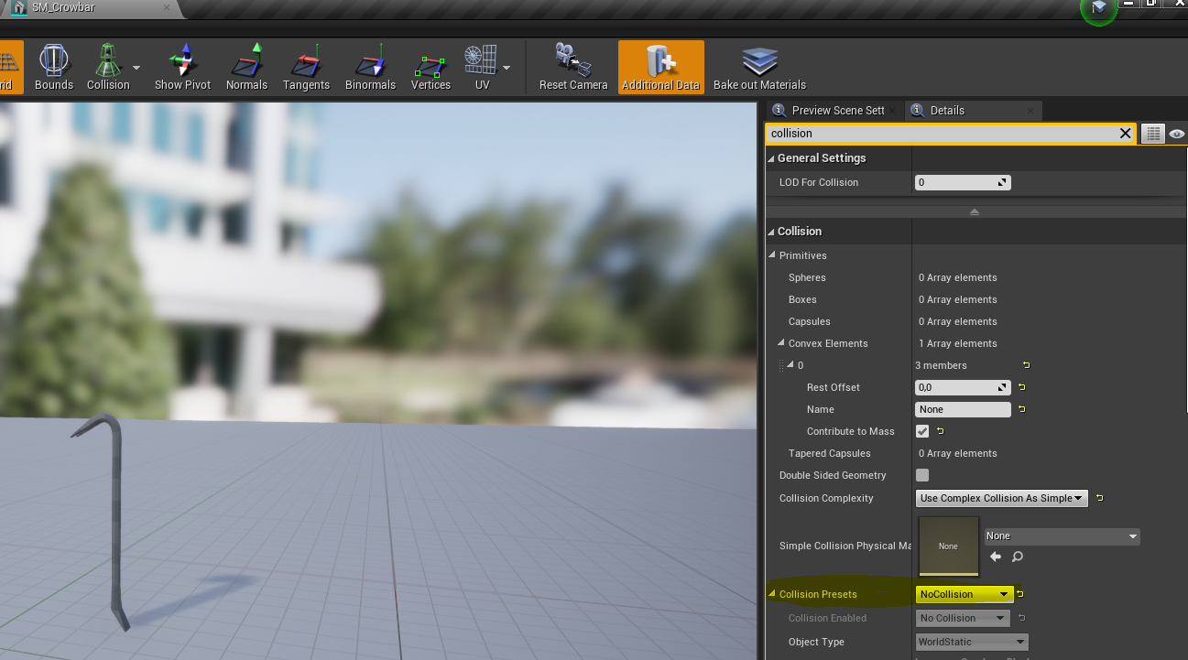The height and width of the screenshot is (660, 1188).
Task: Reset Collision Presets to default arrow
Action: click(x=1019, y=594)
